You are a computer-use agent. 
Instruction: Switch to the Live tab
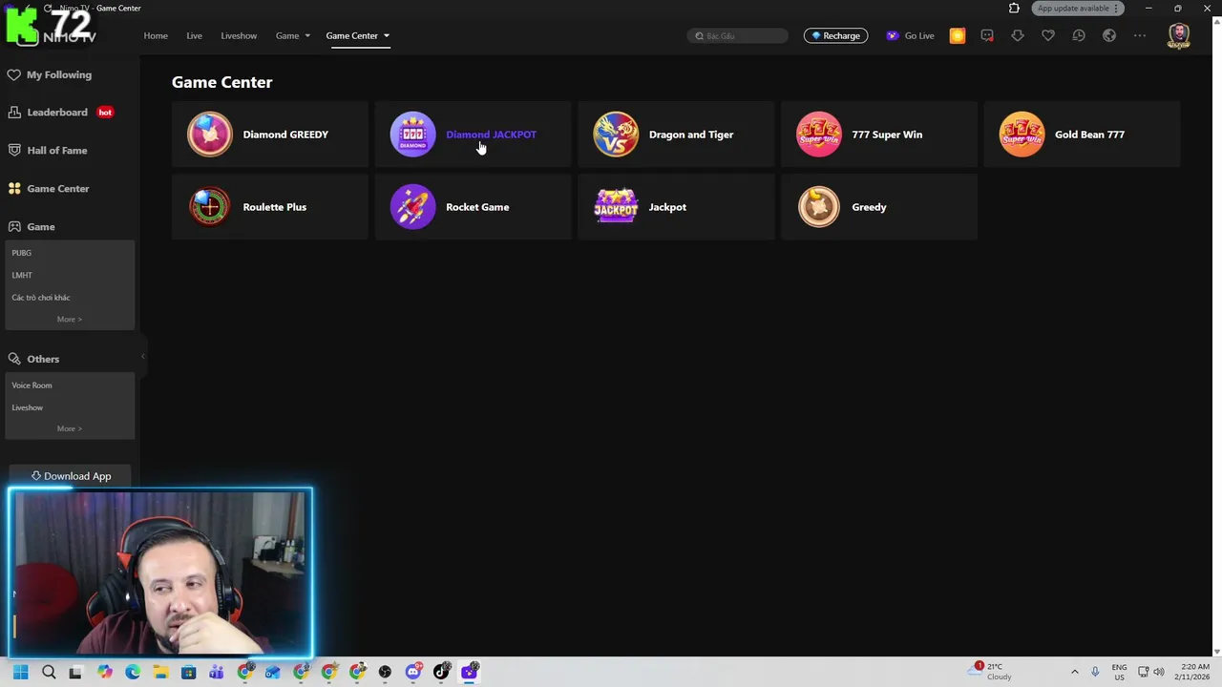(194, 35)
